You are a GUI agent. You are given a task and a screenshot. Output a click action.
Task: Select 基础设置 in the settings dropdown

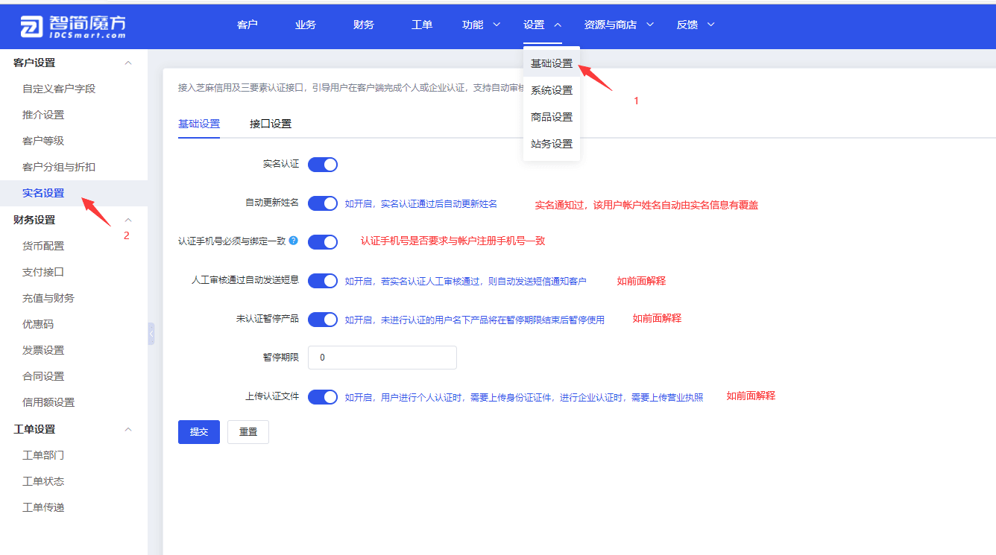(x=552, y=63)
